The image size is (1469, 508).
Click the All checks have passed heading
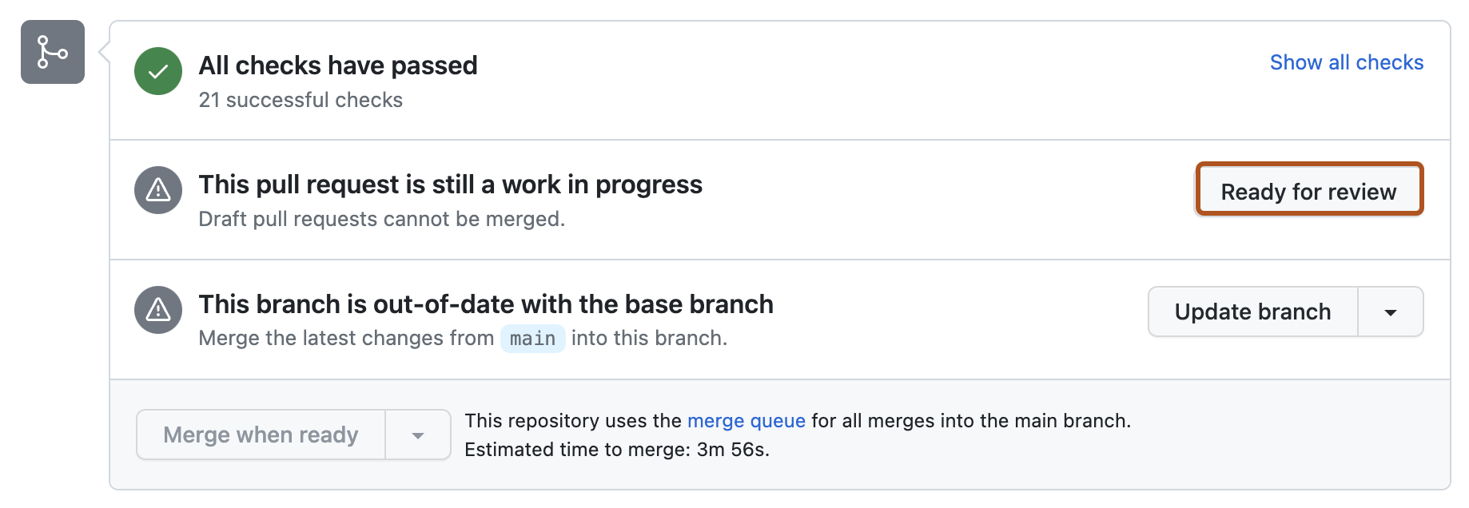click(x=337, y=65)
